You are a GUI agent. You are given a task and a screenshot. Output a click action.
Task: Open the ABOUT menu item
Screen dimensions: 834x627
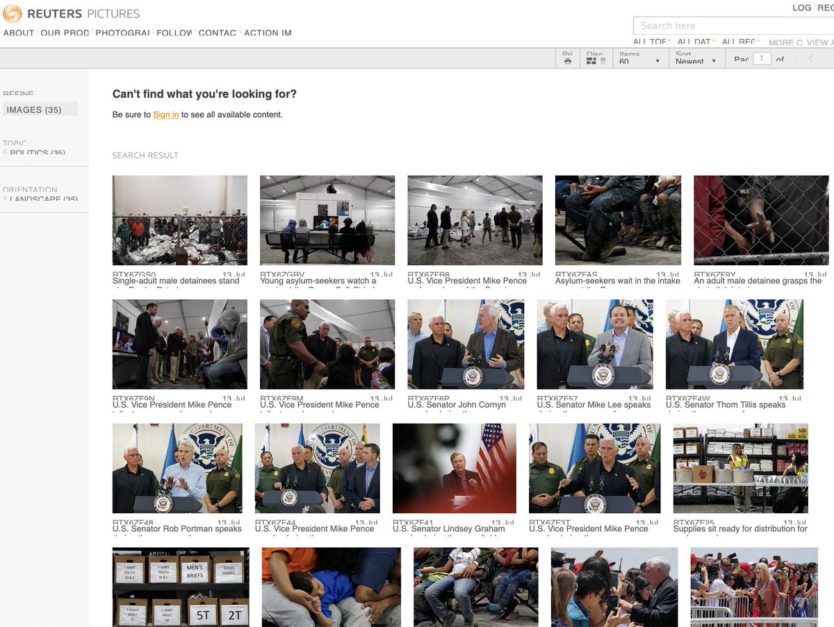(x=19, y=33)
